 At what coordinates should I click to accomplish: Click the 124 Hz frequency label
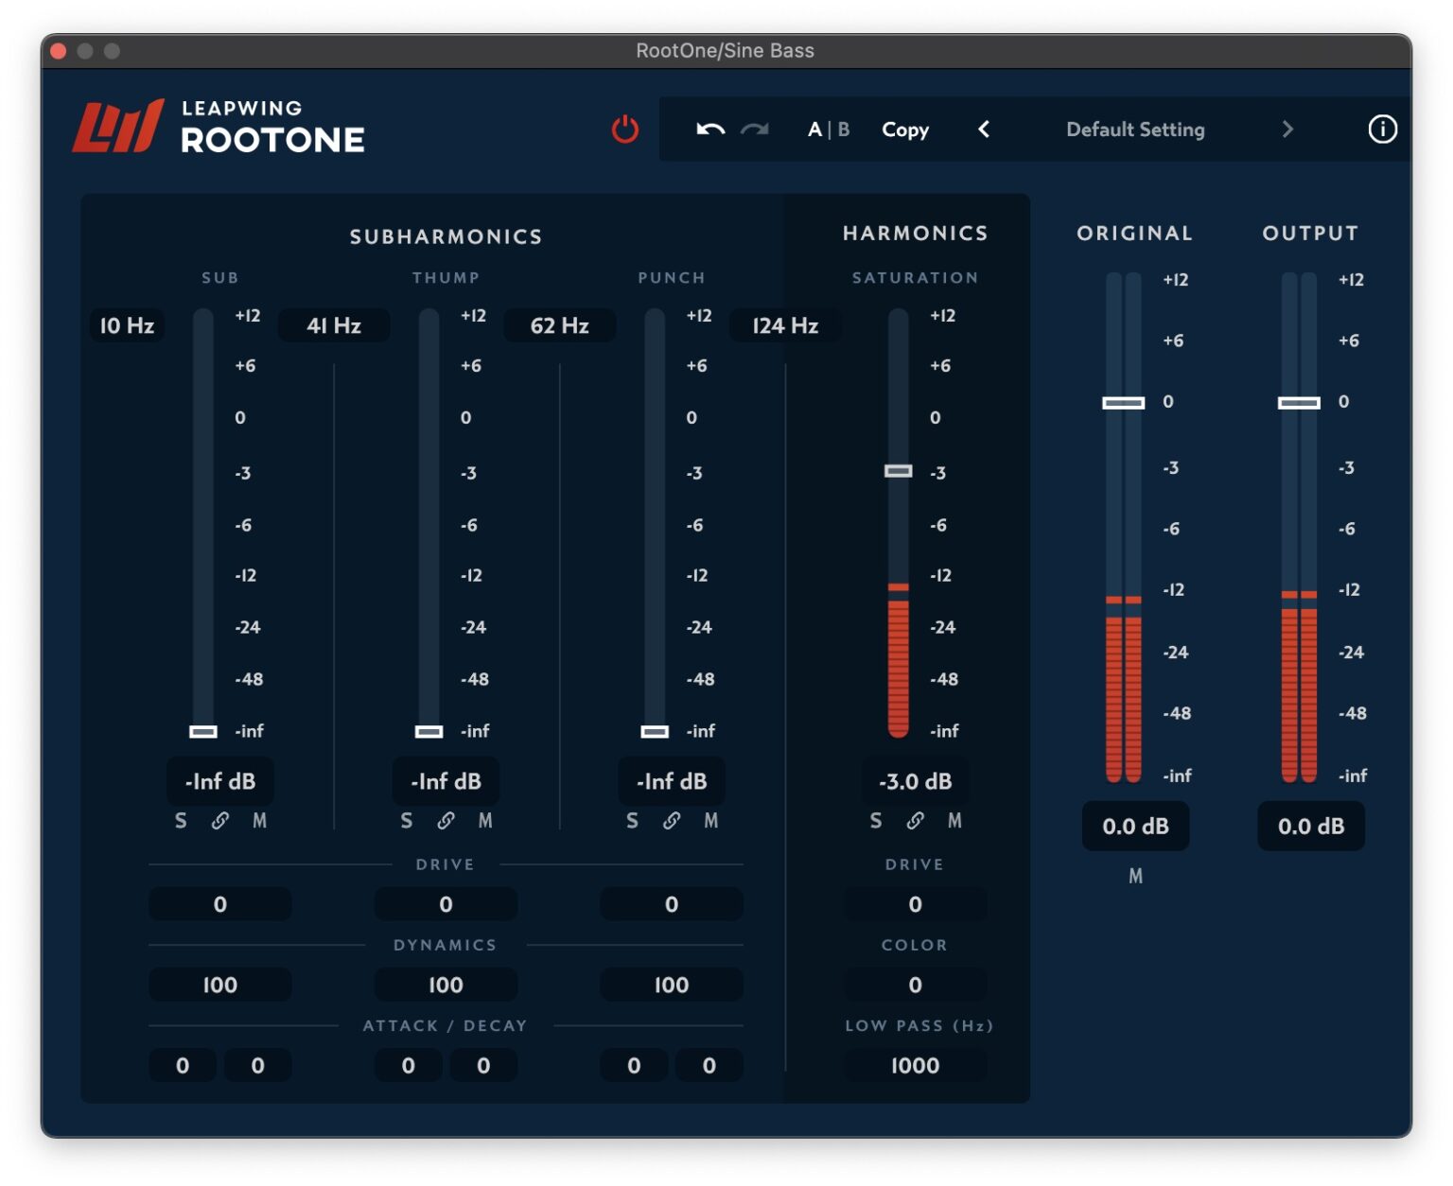(783, 325)
